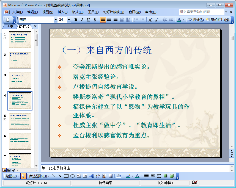The width and height of the screenshot is (236, 188).
Task: Select slide 1 thumbnail
Action: (20, 40)
